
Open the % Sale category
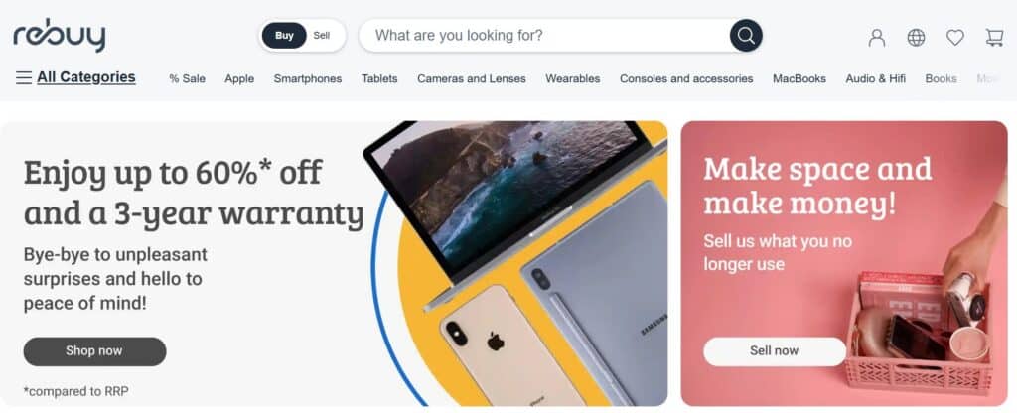tap(188, 79)
